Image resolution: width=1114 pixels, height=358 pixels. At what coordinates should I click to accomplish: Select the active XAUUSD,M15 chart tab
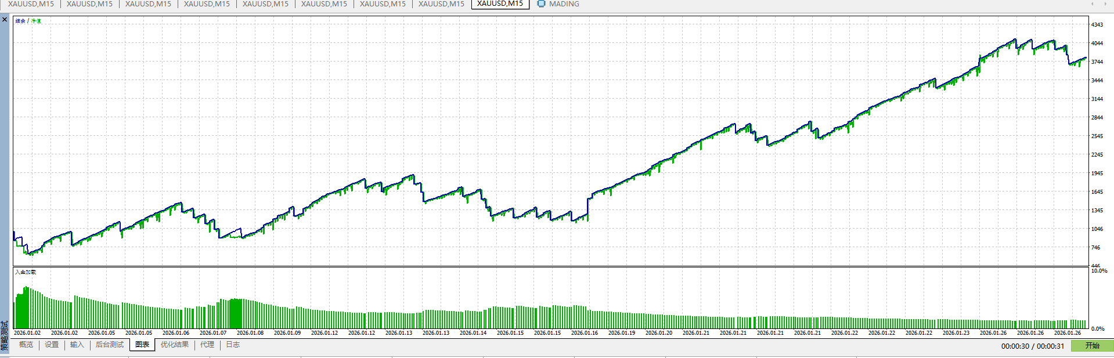click(x=500, y=3)
